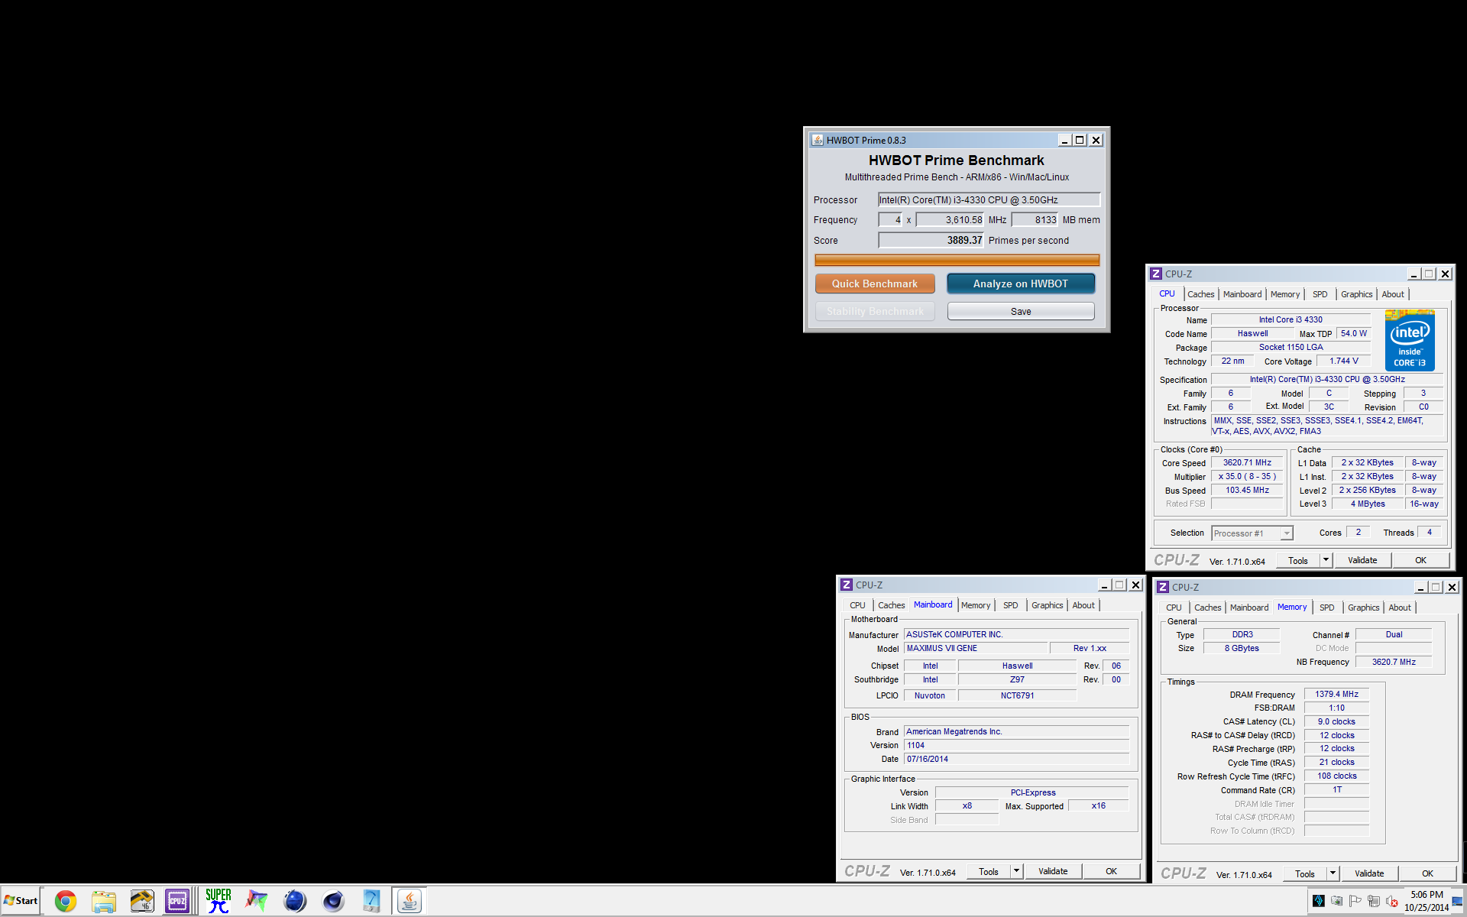The width and height of the screenshot is (1467, 917).
Task: Click the blue globe icon in taskbar
Action: (x=295, y=902)
